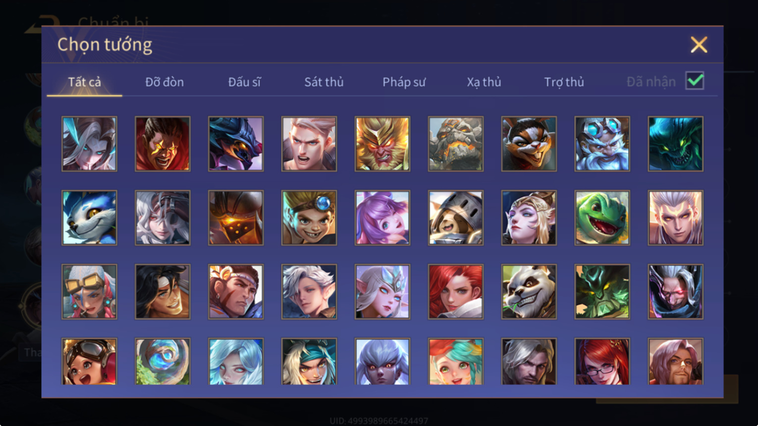Choose the white-bearded goggles dwarf hero
Screen dimensions: 758x426
(x=602, y=144)
